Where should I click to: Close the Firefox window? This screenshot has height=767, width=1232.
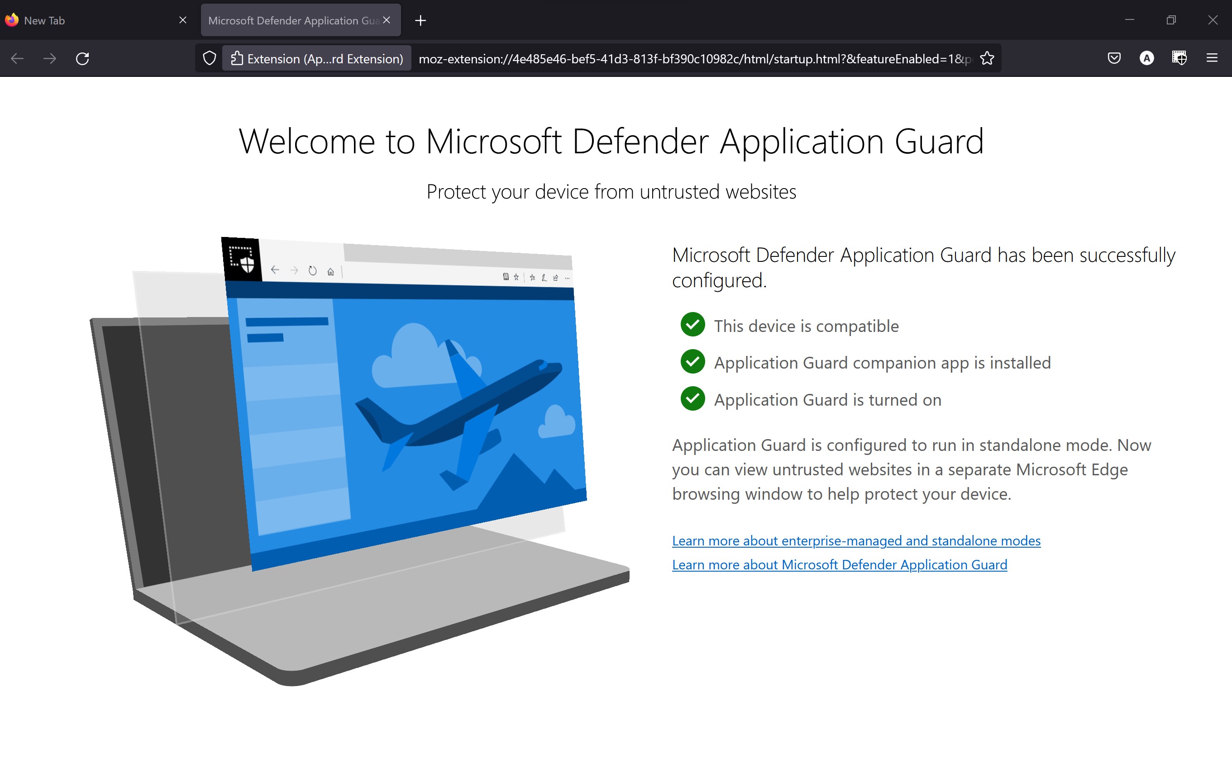1213,20
